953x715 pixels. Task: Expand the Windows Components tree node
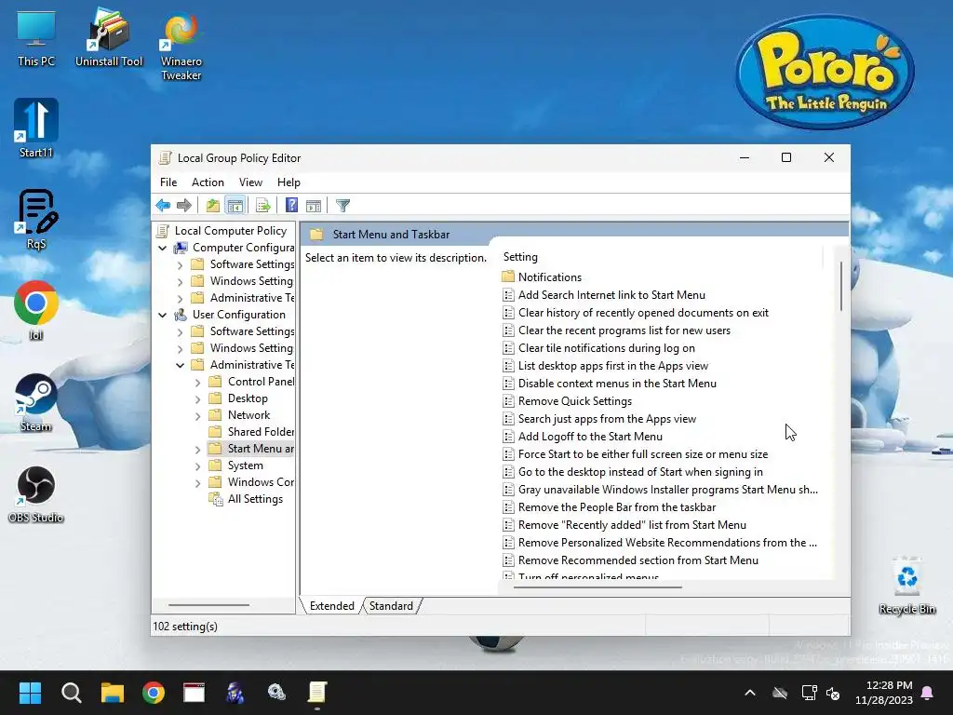197,483
